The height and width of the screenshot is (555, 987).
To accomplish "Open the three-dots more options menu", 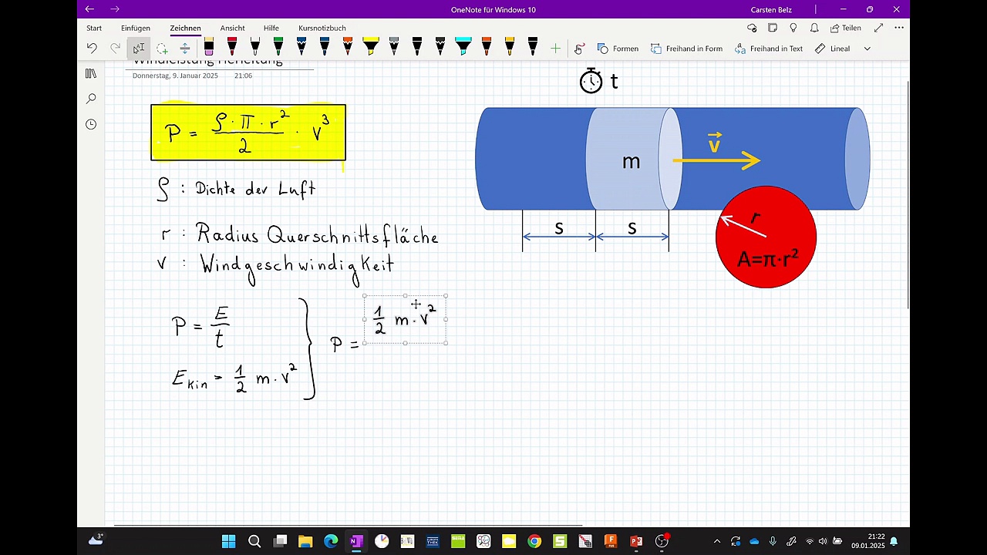I will (899, 28).
